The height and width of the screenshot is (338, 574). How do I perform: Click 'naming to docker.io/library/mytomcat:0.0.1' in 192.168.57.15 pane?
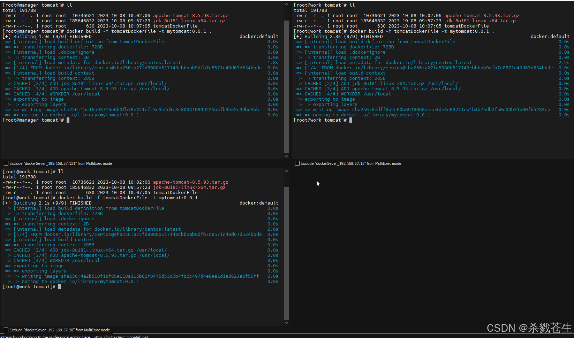tap(372, 115)
